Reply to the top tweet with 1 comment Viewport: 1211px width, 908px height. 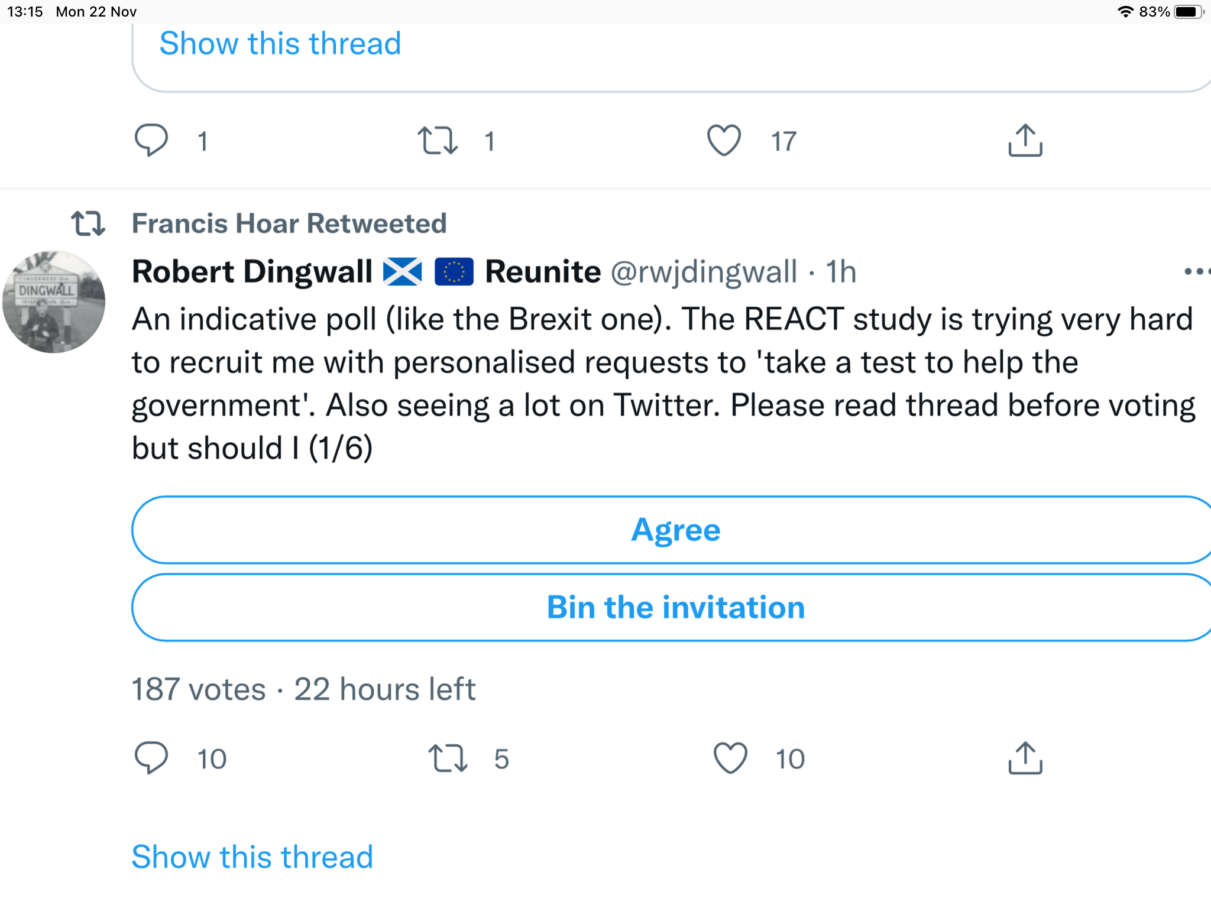[x=151, y=140]
